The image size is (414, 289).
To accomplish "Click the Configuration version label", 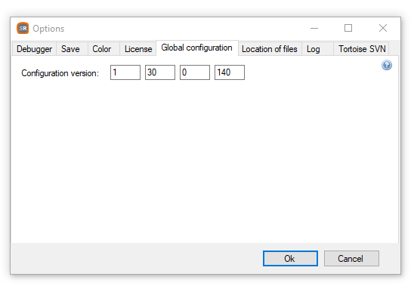I will (60, 73).
